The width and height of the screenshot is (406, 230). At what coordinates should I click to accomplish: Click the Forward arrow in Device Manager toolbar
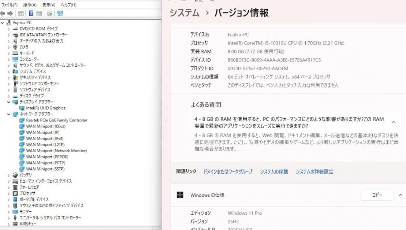point(10,13)
